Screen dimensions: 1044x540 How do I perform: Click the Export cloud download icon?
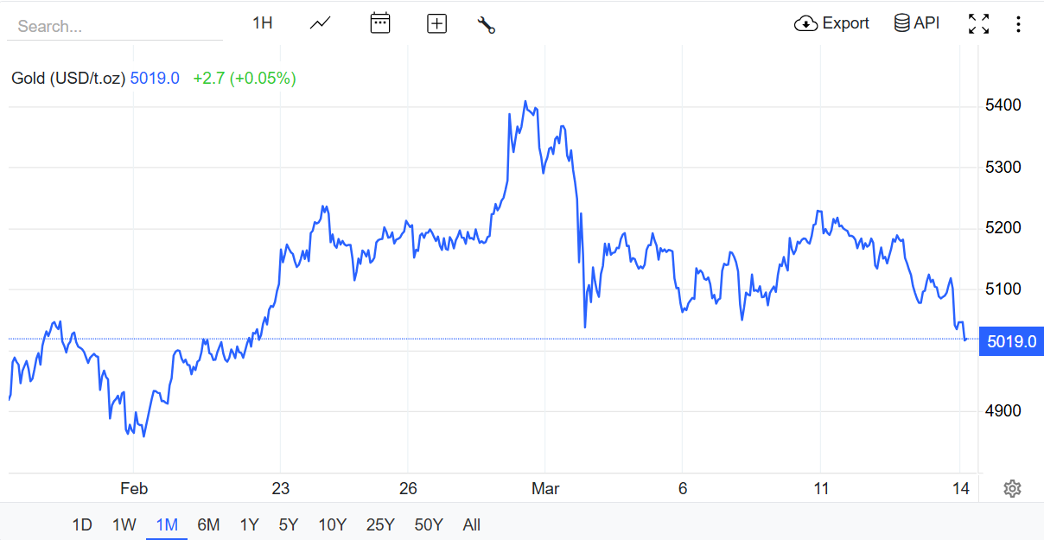(x=805, y=23)
